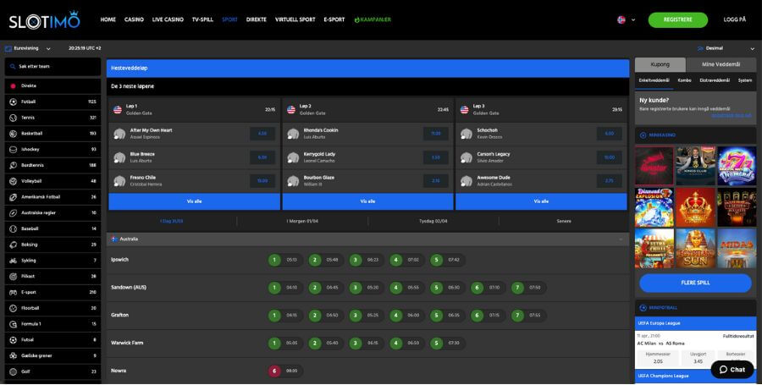Open Warwick Farm race 5 at 07:30
The height and width of the screenshot is (385, 762).
[448, 344]
